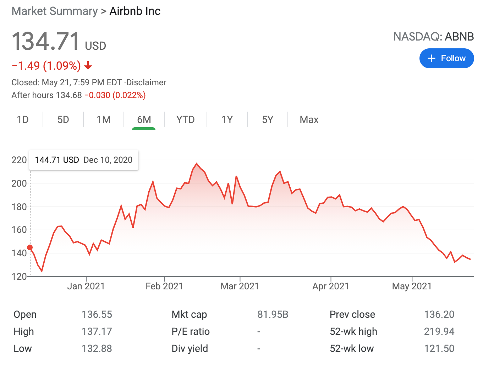This screenshot has height=369, width=494.
Task: Select the 1D time range tab
Action: (23, 119)
